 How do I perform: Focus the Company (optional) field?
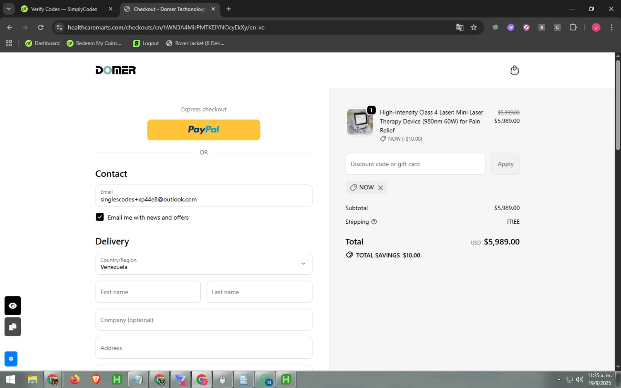pyautogui.click(x=204, y=320)
